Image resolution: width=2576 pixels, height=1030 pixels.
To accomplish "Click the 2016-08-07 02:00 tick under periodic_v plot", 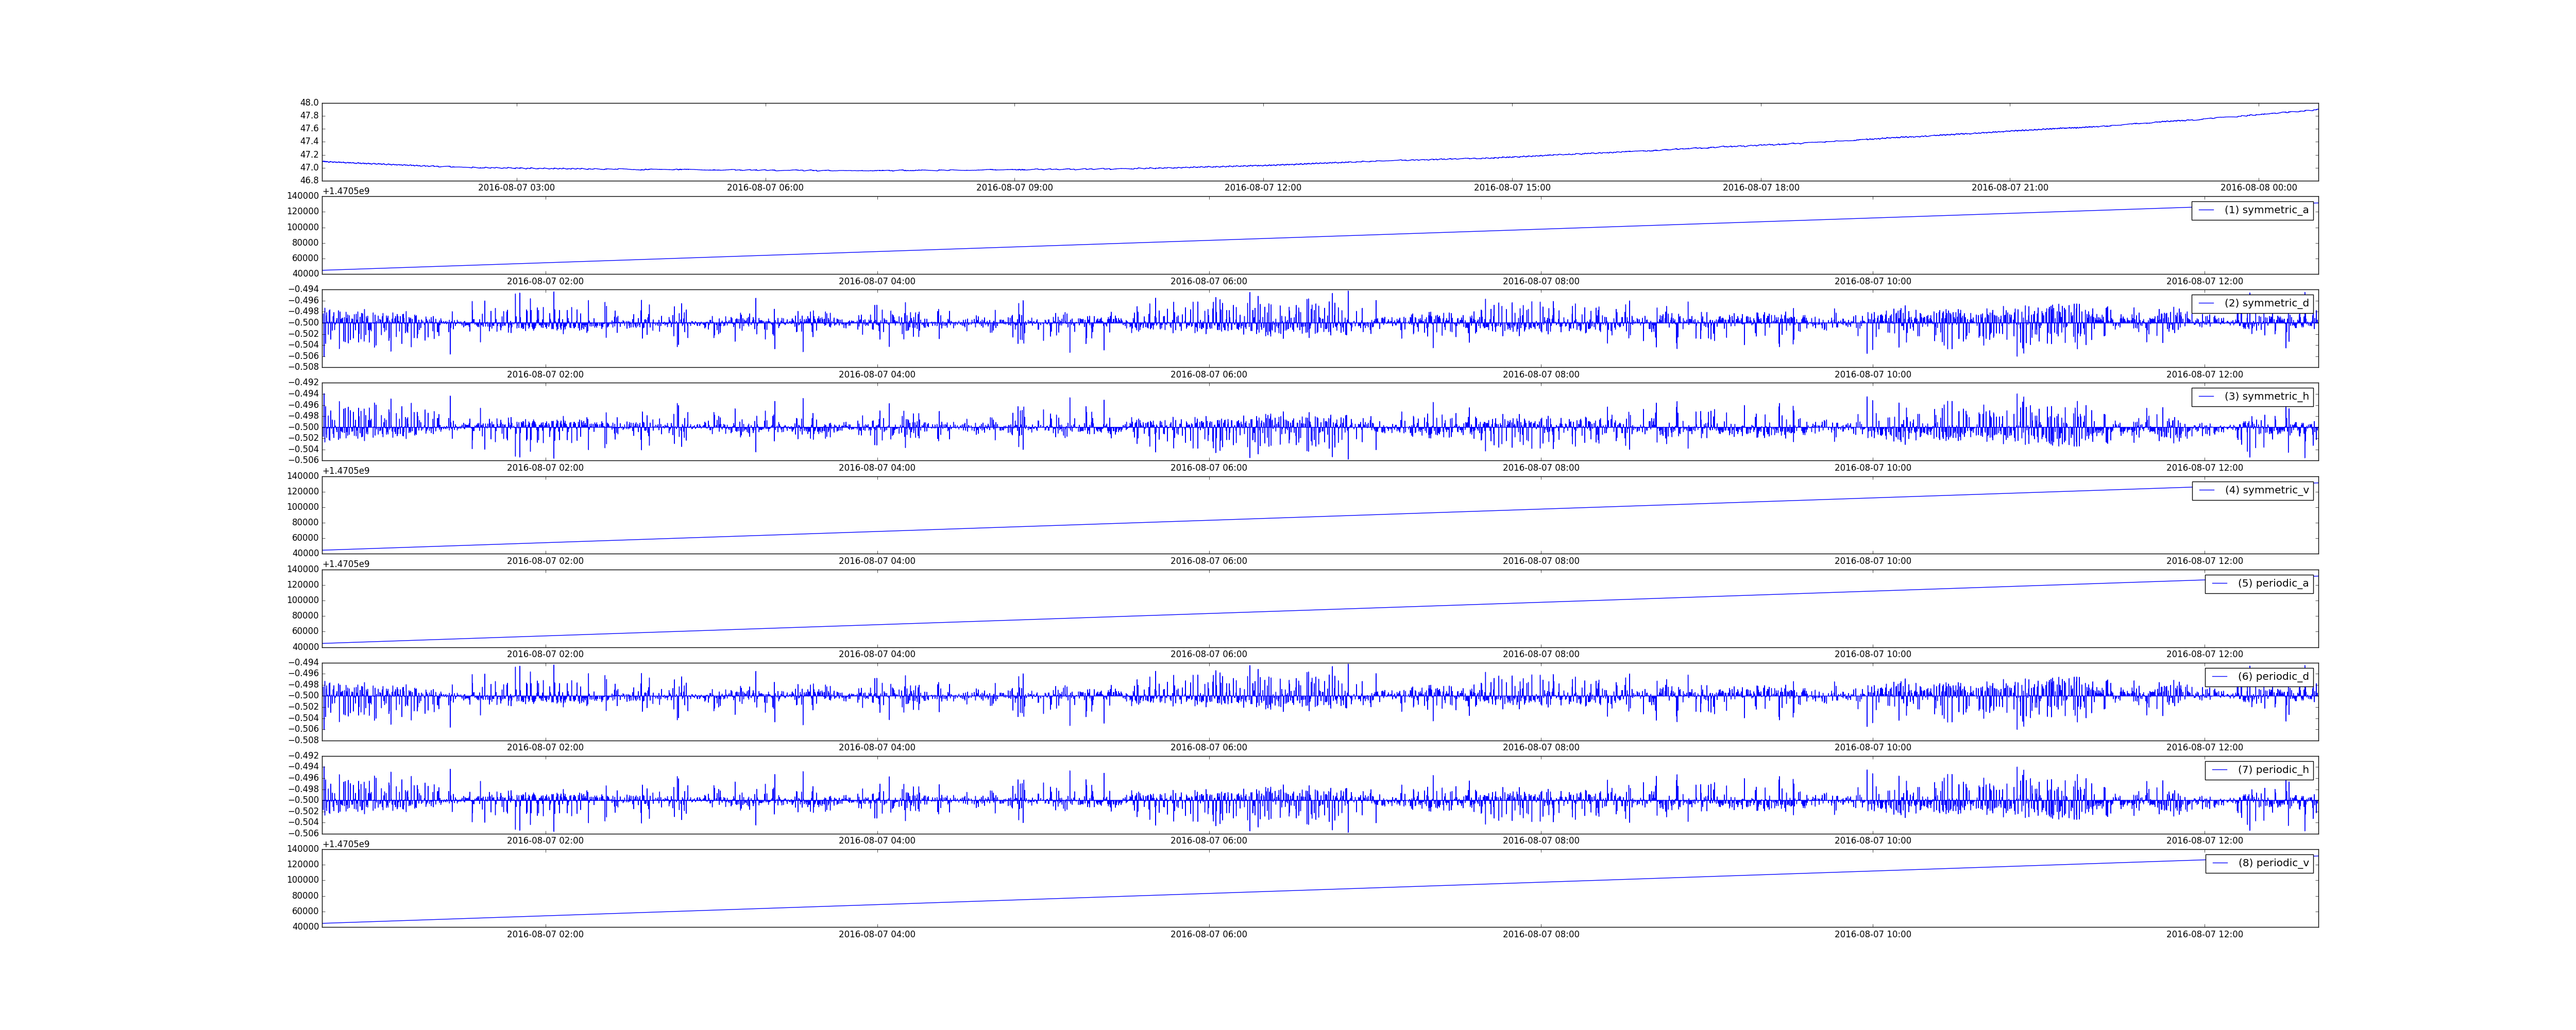I will click(545, 935).
